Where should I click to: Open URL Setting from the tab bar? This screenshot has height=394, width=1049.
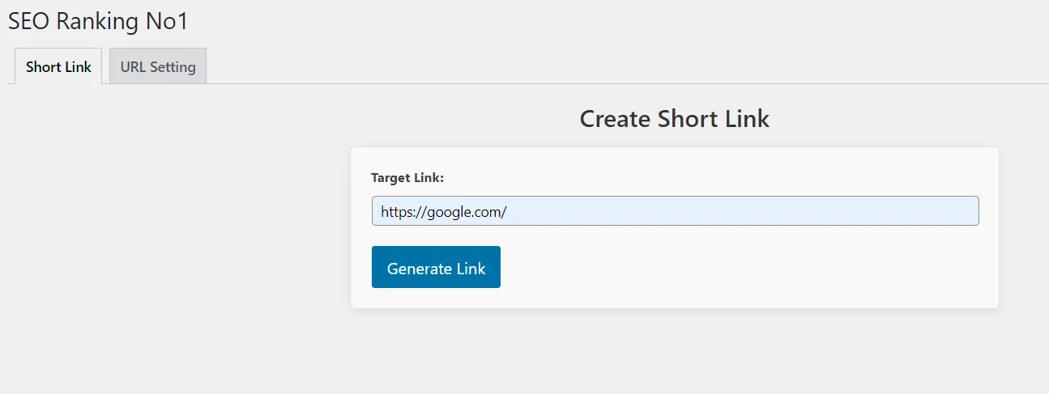pos(158,67)
